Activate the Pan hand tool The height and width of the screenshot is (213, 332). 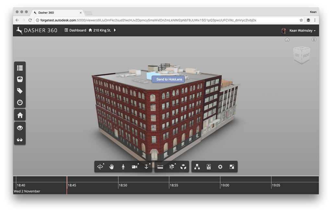pos(112,167)
